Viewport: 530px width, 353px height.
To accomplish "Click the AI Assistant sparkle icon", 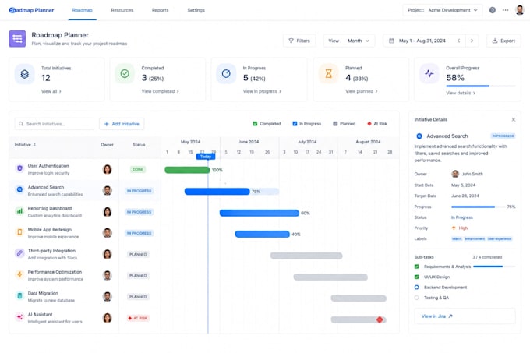I will pyautogui.click(x=19, y=317).
